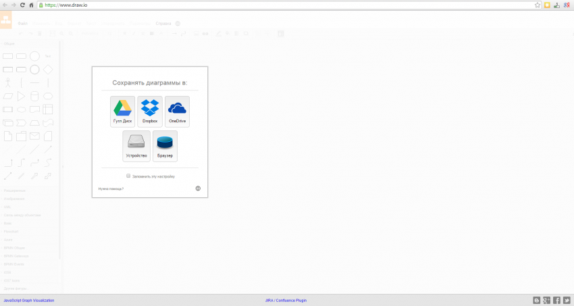
Task: Select Dropbox for saving diagrams
Action: click(x=150, y=111)
